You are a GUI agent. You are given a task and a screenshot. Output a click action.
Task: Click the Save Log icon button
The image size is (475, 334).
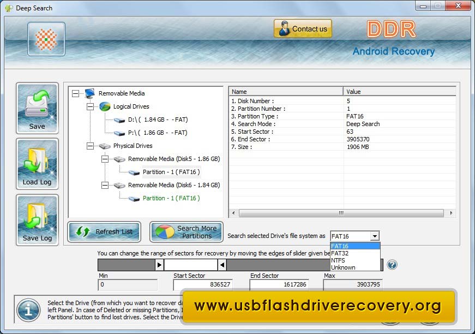click(x=37, y=220)
